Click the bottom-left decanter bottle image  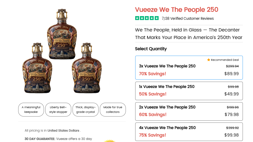tap(37, 68)
